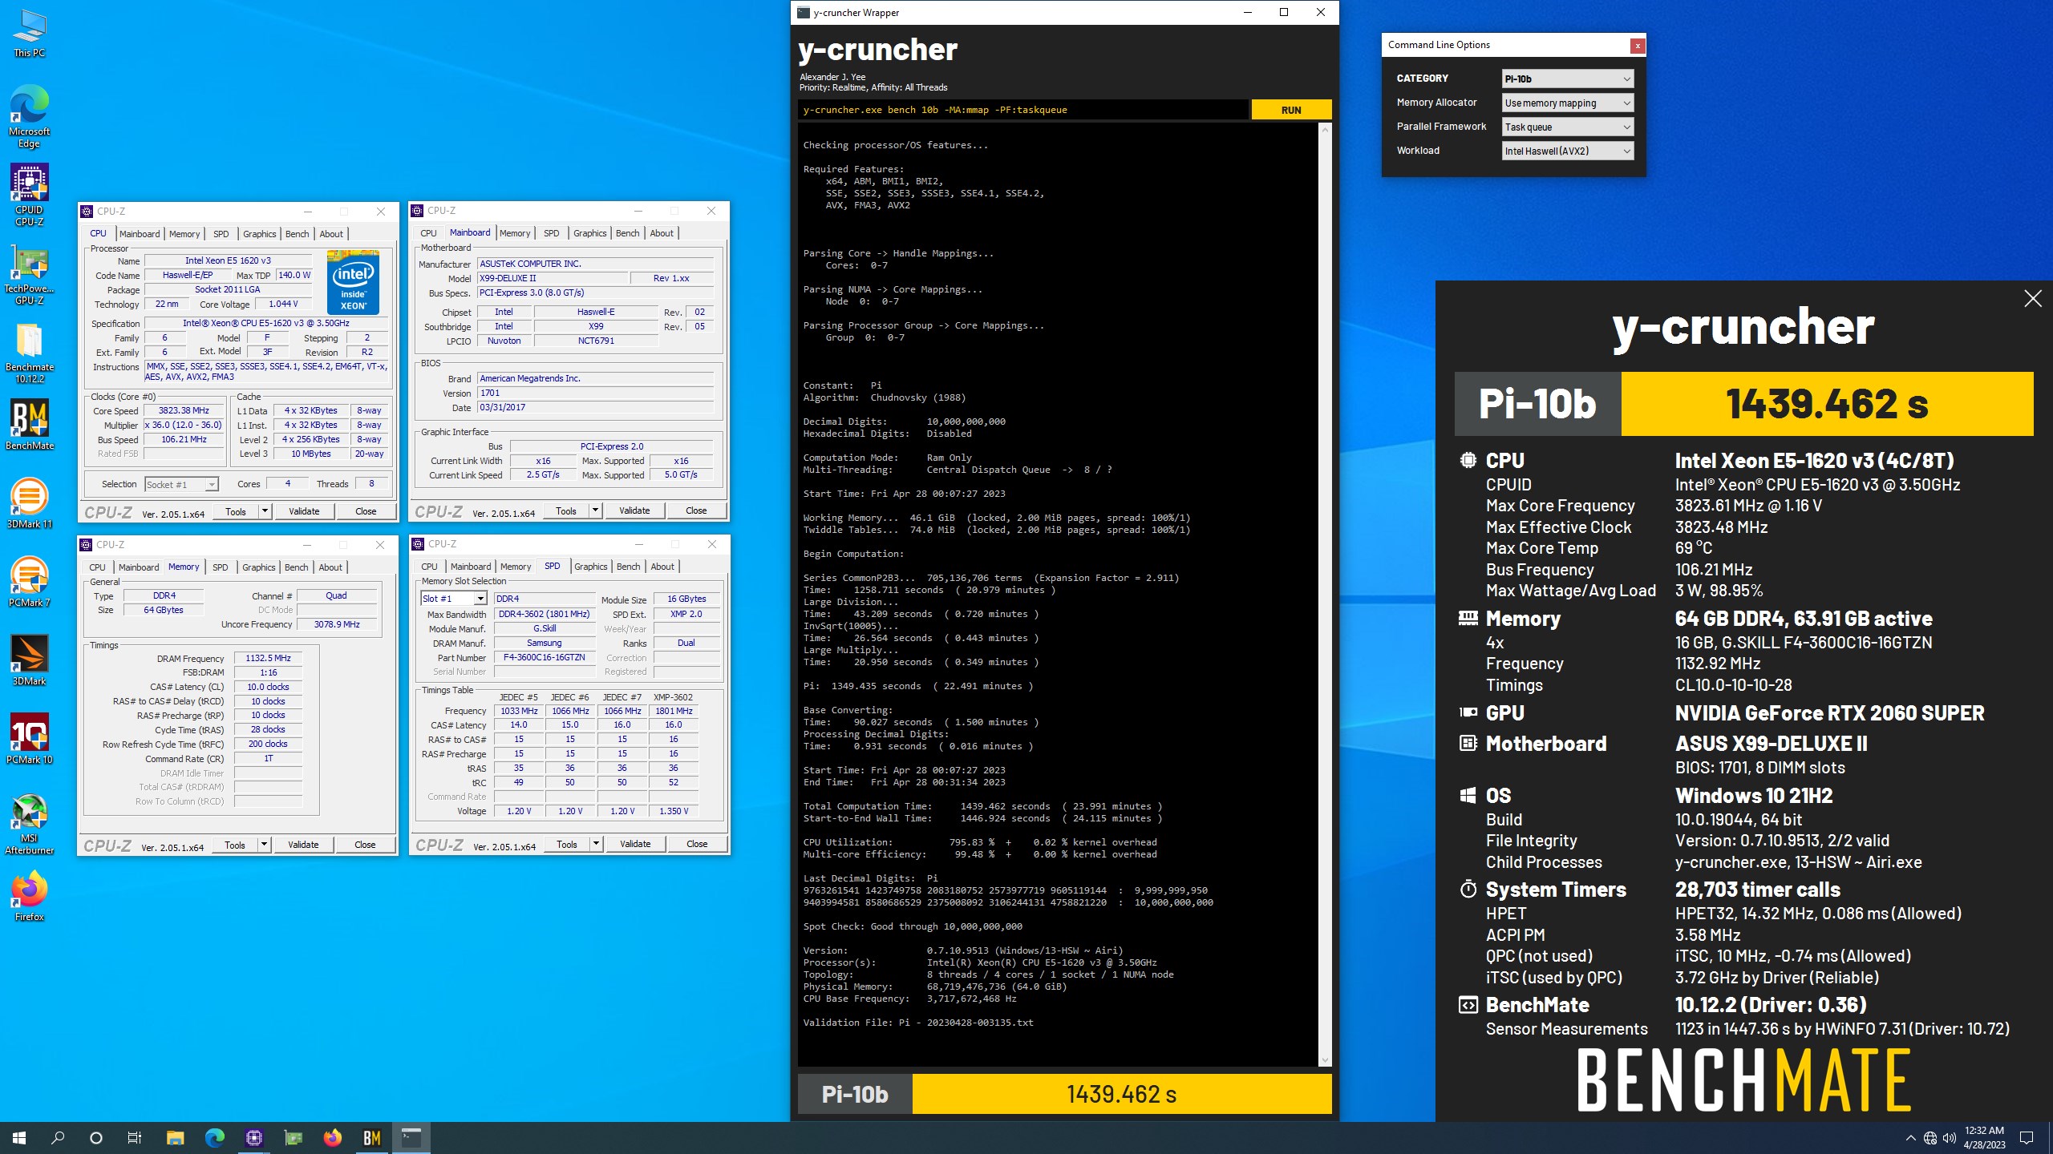Open Windows Start menu

click(x=19, y=1138)
